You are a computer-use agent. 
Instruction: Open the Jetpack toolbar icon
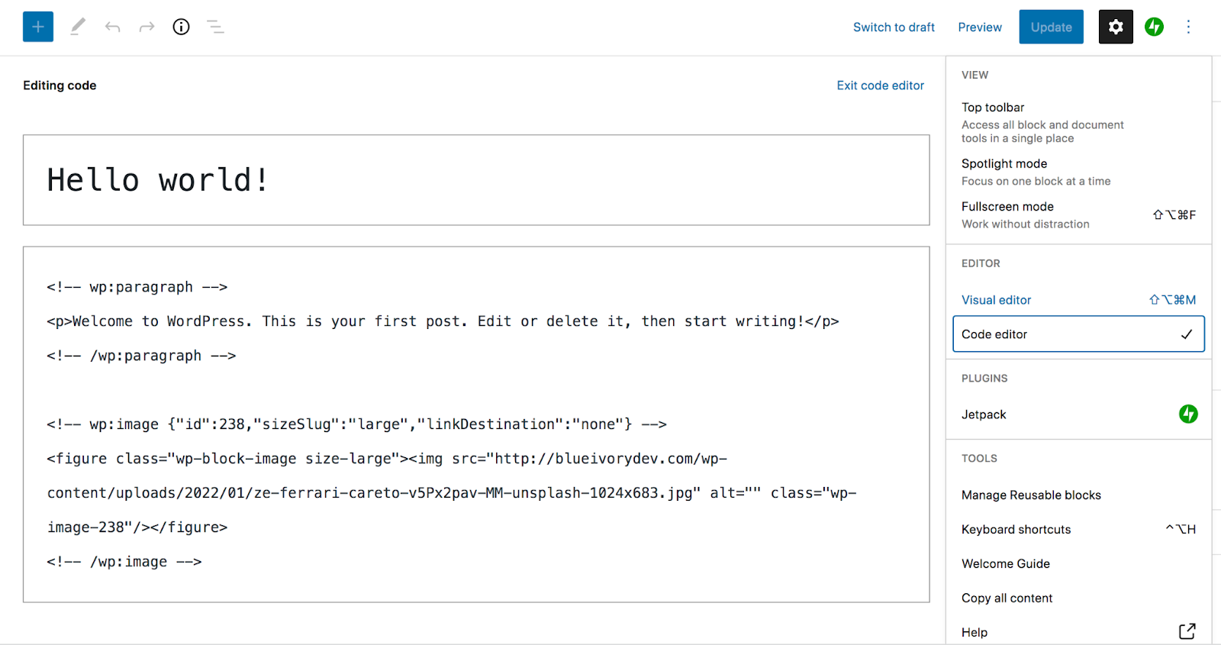point(1154,27)
